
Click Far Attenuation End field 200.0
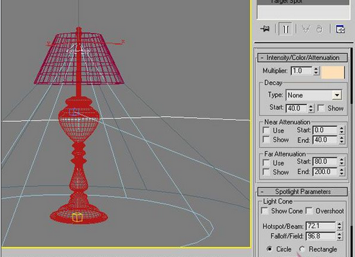click(x=325, y=171)
